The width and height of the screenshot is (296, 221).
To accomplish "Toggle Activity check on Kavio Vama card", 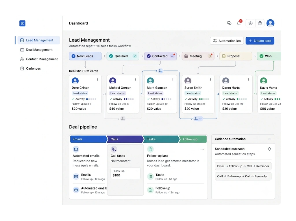I will (x=261, y=99).
